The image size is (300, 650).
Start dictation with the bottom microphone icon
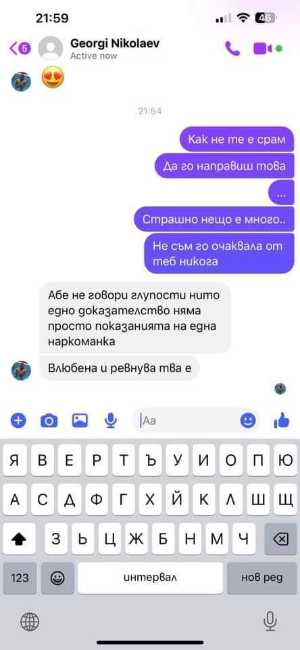[270, 622]
